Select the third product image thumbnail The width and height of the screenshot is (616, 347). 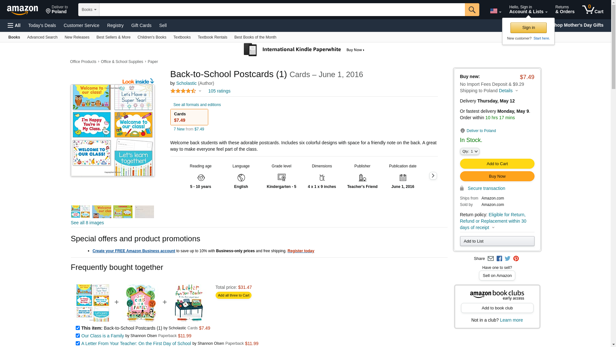(123, 212)
